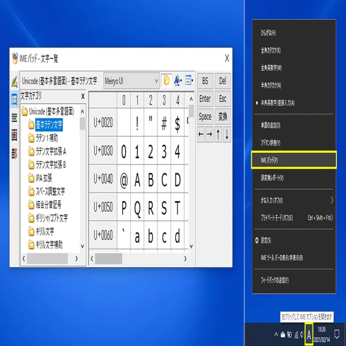
Task: Choose 単語の追加(D) menu entry
Action: coord(294,126)
